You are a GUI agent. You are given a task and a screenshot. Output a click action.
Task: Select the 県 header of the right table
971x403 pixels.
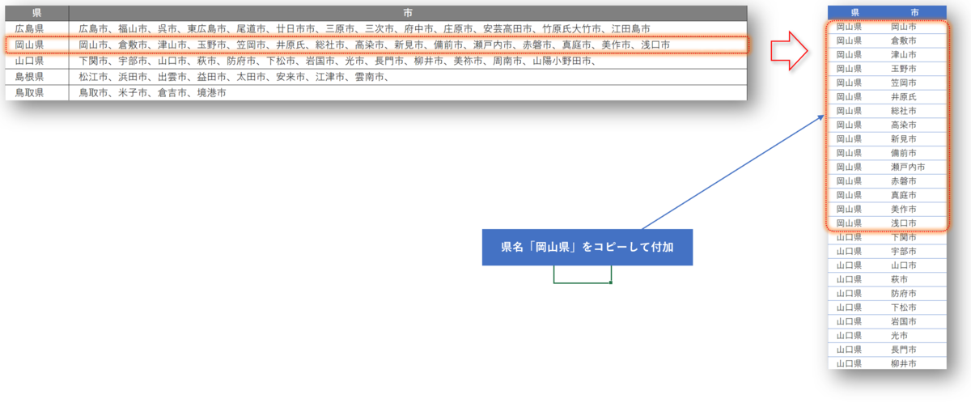point(855,12)
